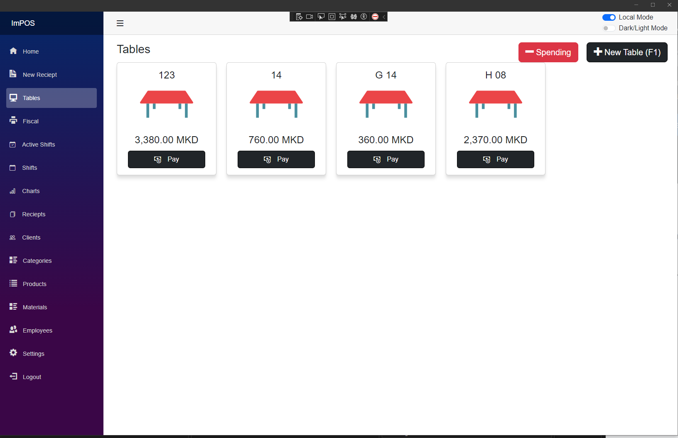The image size is (678, 438).
Task: Click the video camera debug toolbar icon
Action: coord(310,17)
